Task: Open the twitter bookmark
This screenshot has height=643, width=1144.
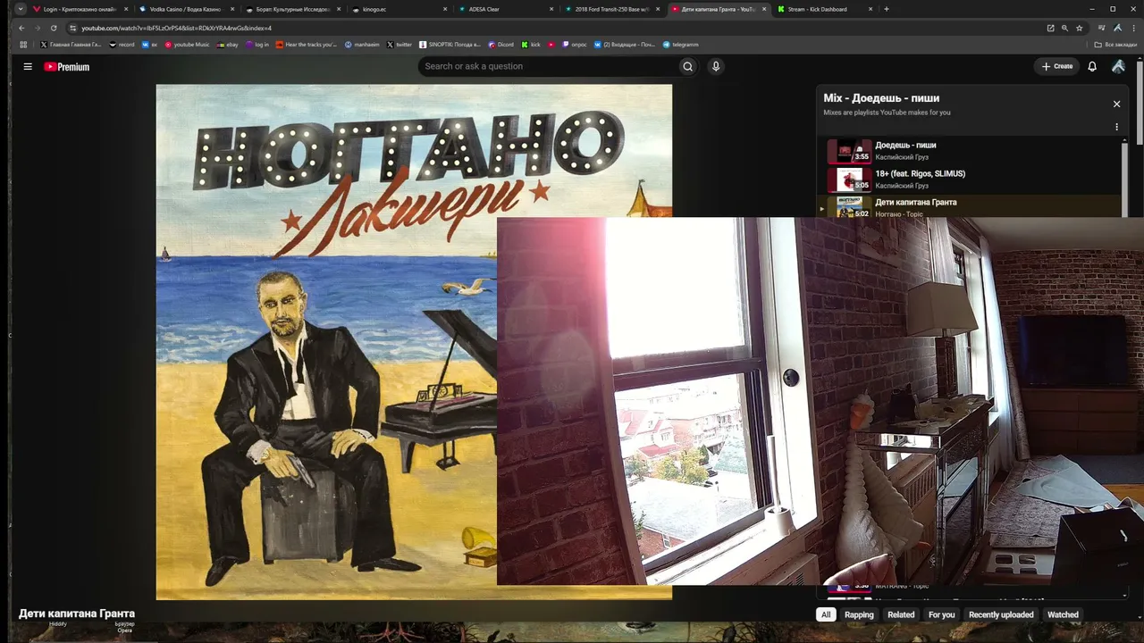Action: (x=400, y=45)
